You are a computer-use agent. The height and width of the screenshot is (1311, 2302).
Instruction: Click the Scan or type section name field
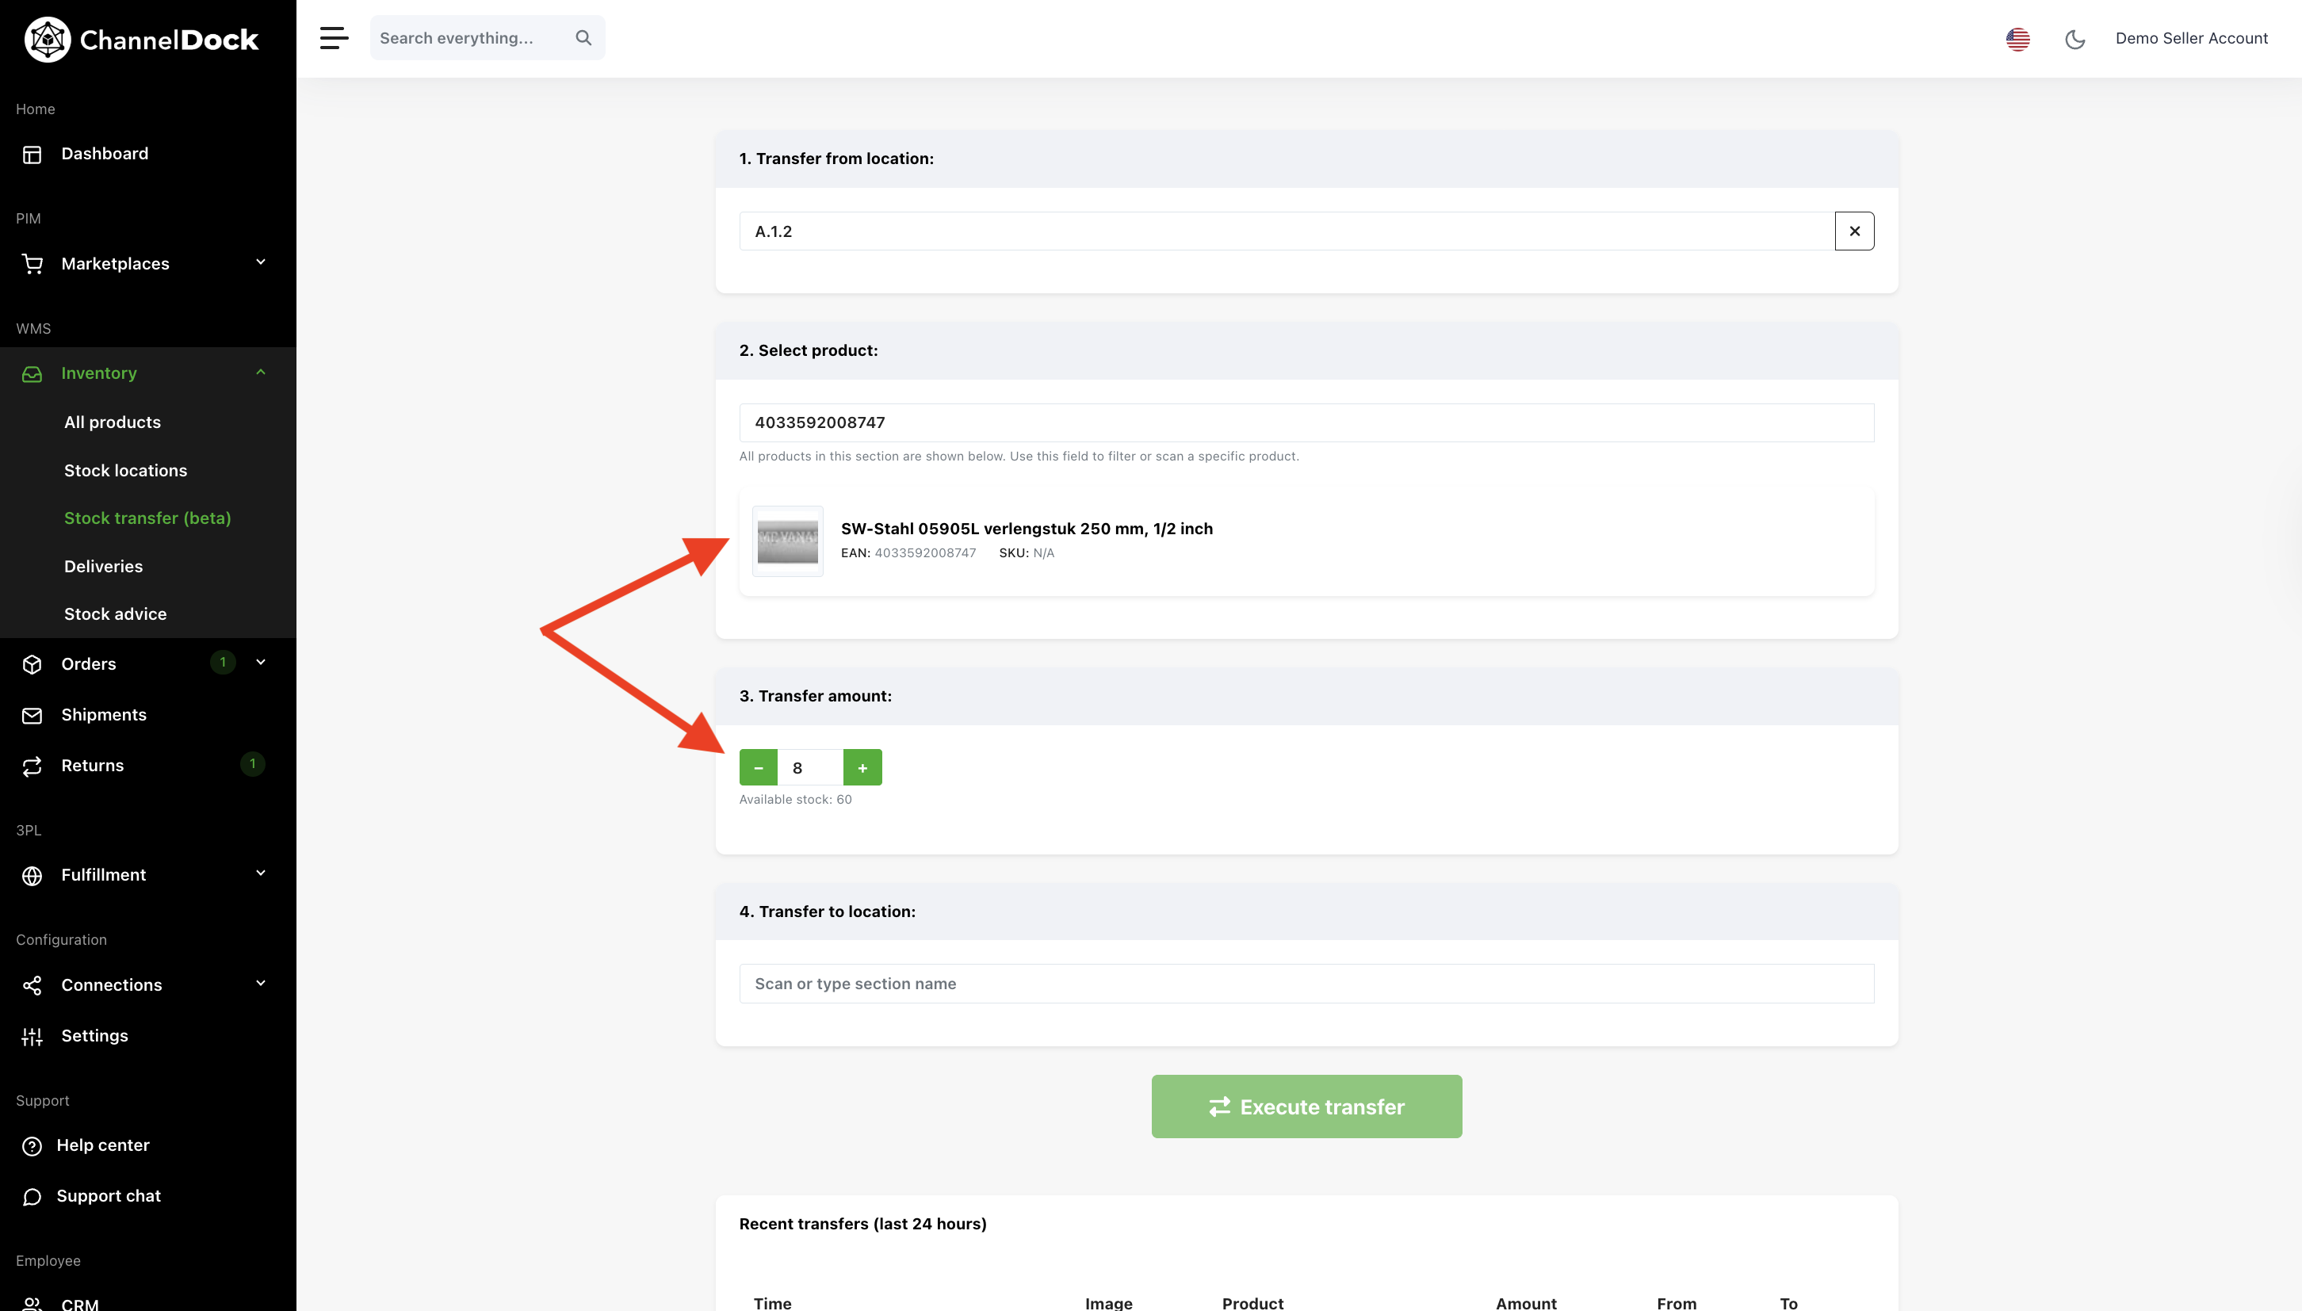1306,984
